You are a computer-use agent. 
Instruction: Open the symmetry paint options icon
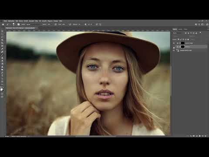click(x=100, y=24)
